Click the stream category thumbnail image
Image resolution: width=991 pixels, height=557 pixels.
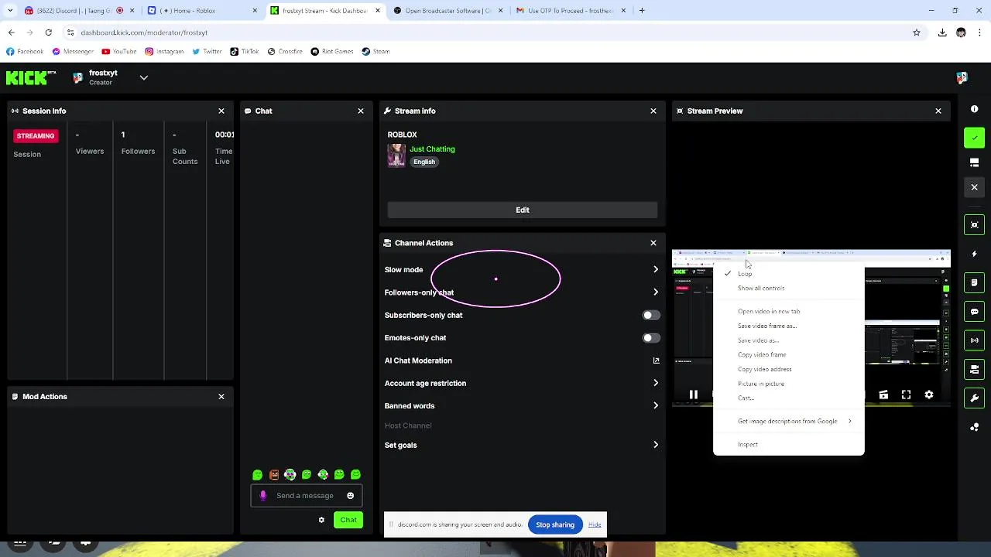coord(396,155)
